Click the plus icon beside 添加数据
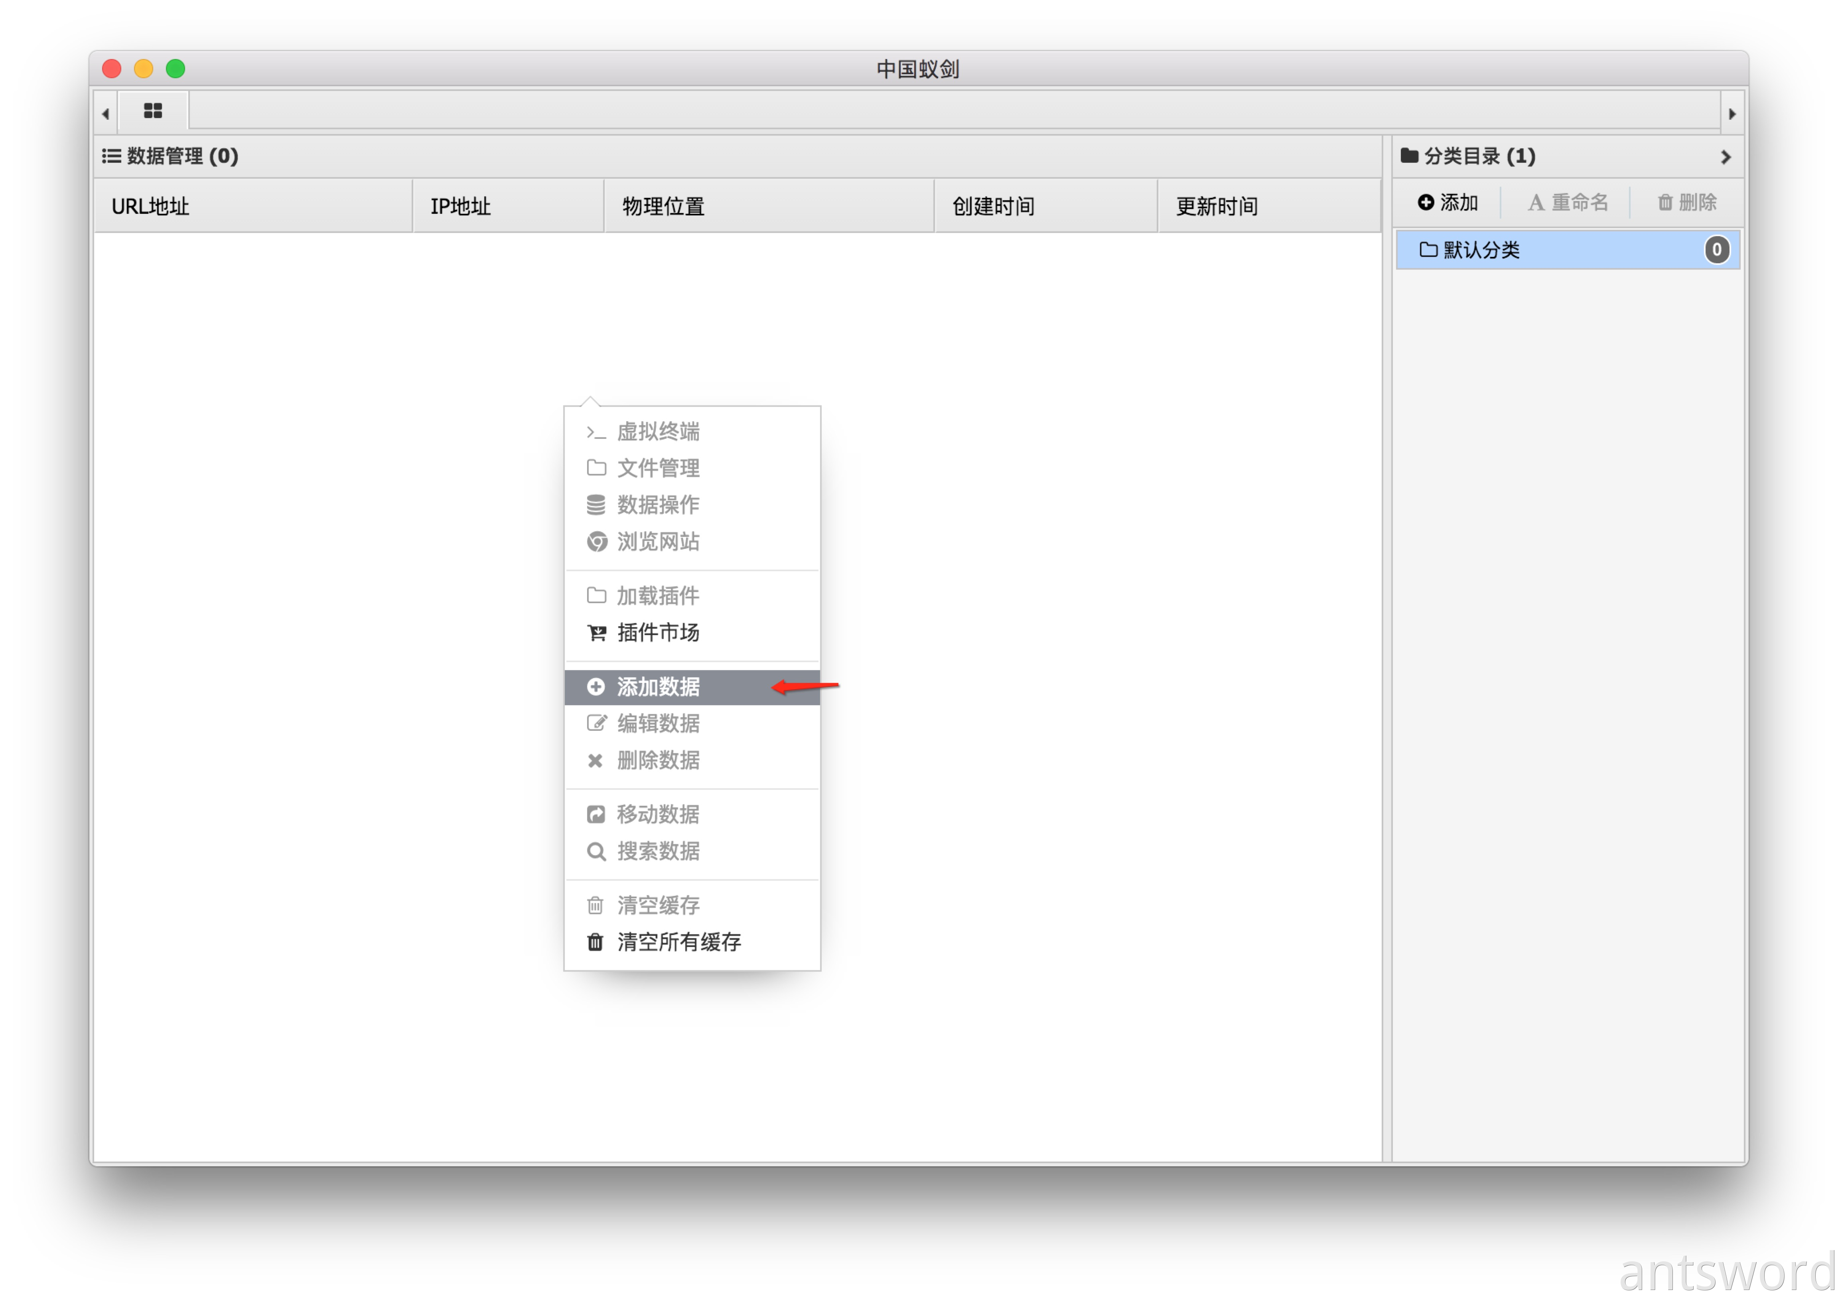Viewport: 1838px width, 1294px height. pyautogui.click(x=596, y=687)
